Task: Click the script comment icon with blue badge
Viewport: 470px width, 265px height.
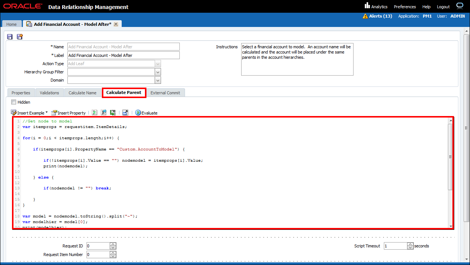Action: click(x=103, y=113)
